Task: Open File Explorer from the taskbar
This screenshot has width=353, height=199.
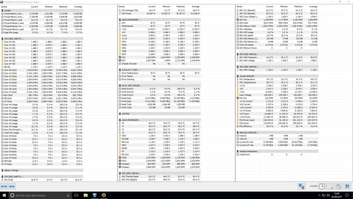Action: click(x=85, y=195)
